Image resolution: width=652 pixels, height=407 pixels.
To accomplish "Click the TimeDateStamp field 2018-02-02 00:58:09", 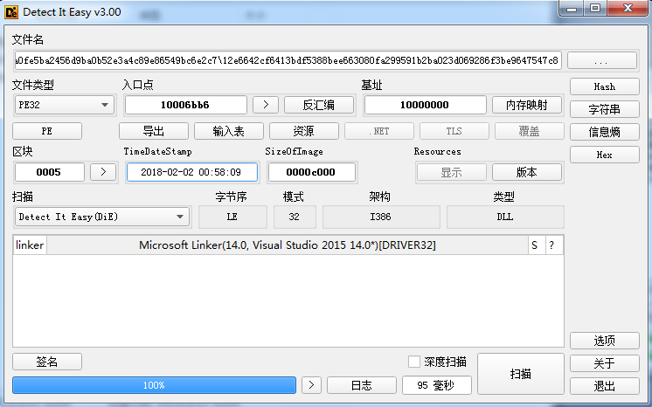I will coord(191,172).
